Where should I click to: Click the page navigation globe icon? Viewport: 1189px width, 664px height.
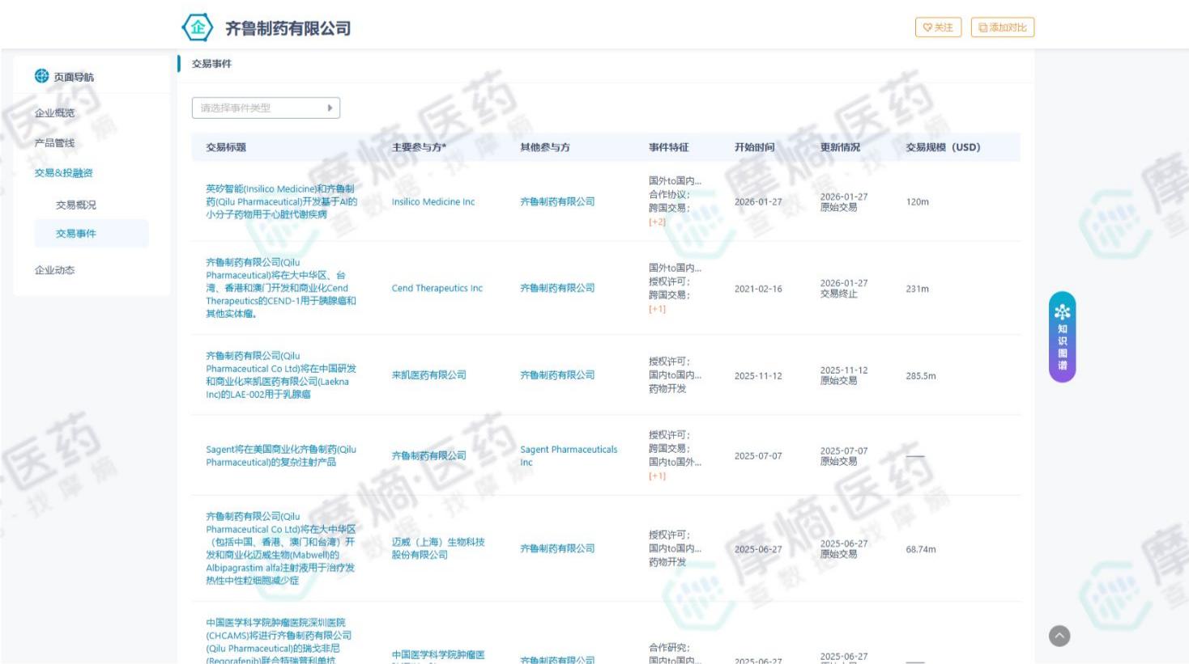41,76
